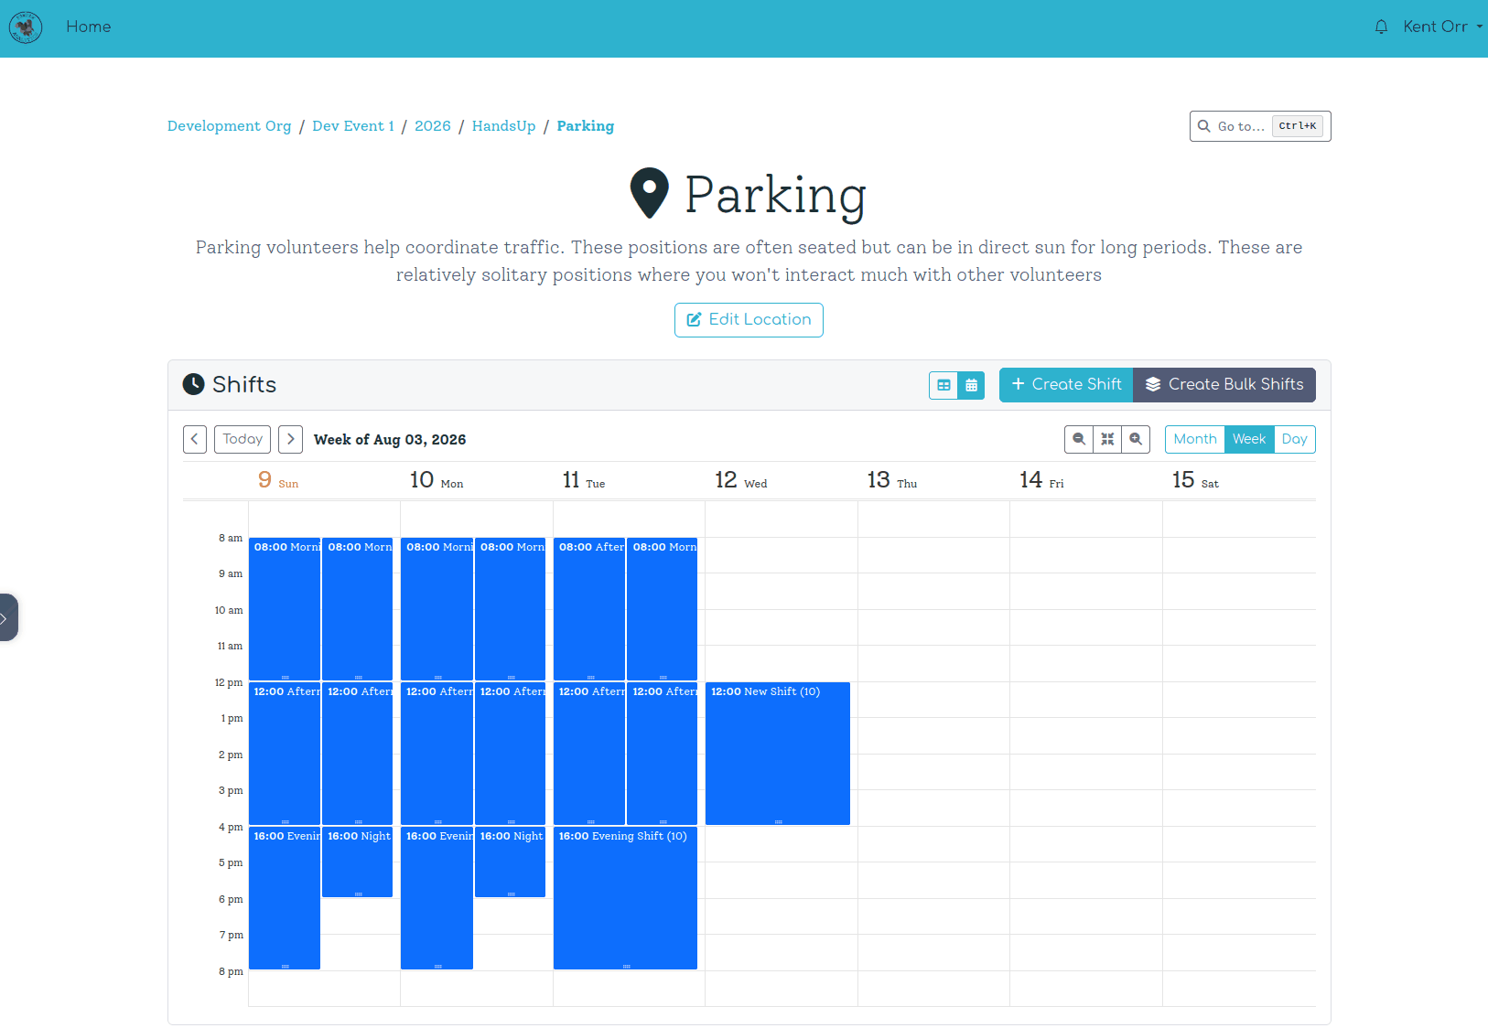Go to previous week with left chevron
The width and height of the screenshot is (1488, 1028).
(x=195, y=439)
